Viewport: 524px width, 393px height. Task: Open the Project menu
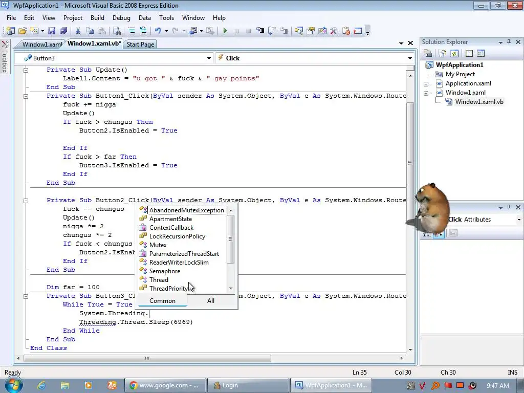73,18
